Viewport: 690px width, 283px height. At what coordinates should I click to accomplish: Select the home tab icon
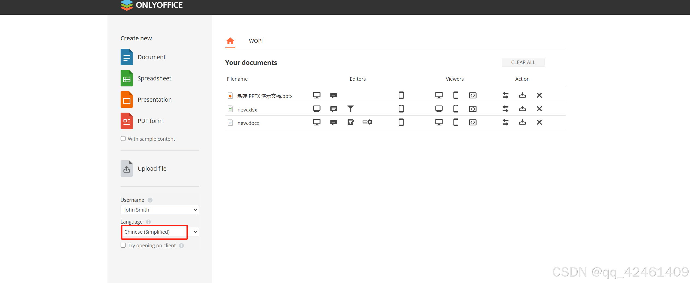pos(230,41)
